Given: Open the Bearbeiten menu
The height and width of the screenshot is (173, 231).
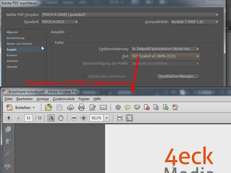Looking at the screenshot, I should 25,99.
